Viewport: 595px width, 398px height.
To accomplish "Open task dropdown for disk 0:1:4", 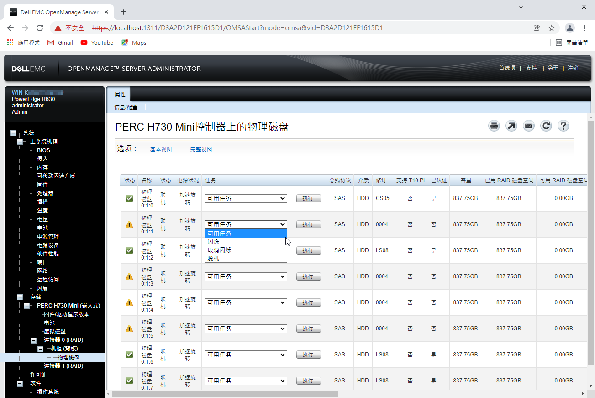I will click(246, 302).
